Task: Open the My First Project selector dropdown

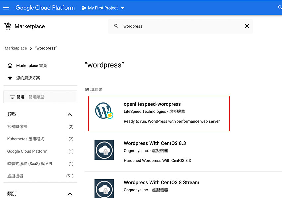Action: pos(103,8)
